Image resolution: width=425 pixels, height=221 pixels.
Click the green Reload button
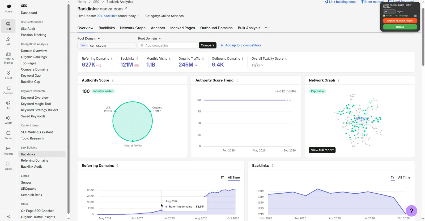[x=400, y=27]
